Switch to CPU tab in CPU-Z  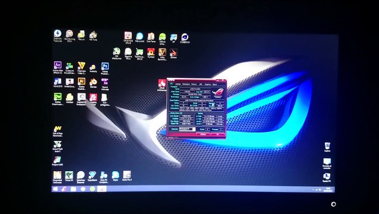click(x=172, y=84)
